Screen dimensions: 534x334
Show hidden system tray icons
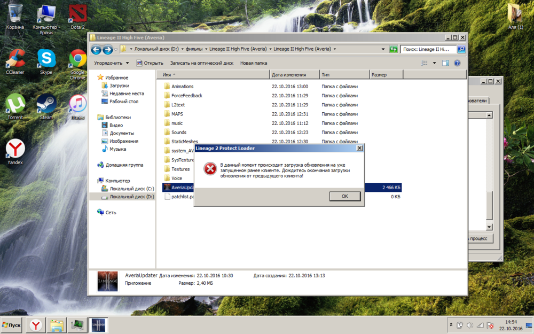(451, 325)
